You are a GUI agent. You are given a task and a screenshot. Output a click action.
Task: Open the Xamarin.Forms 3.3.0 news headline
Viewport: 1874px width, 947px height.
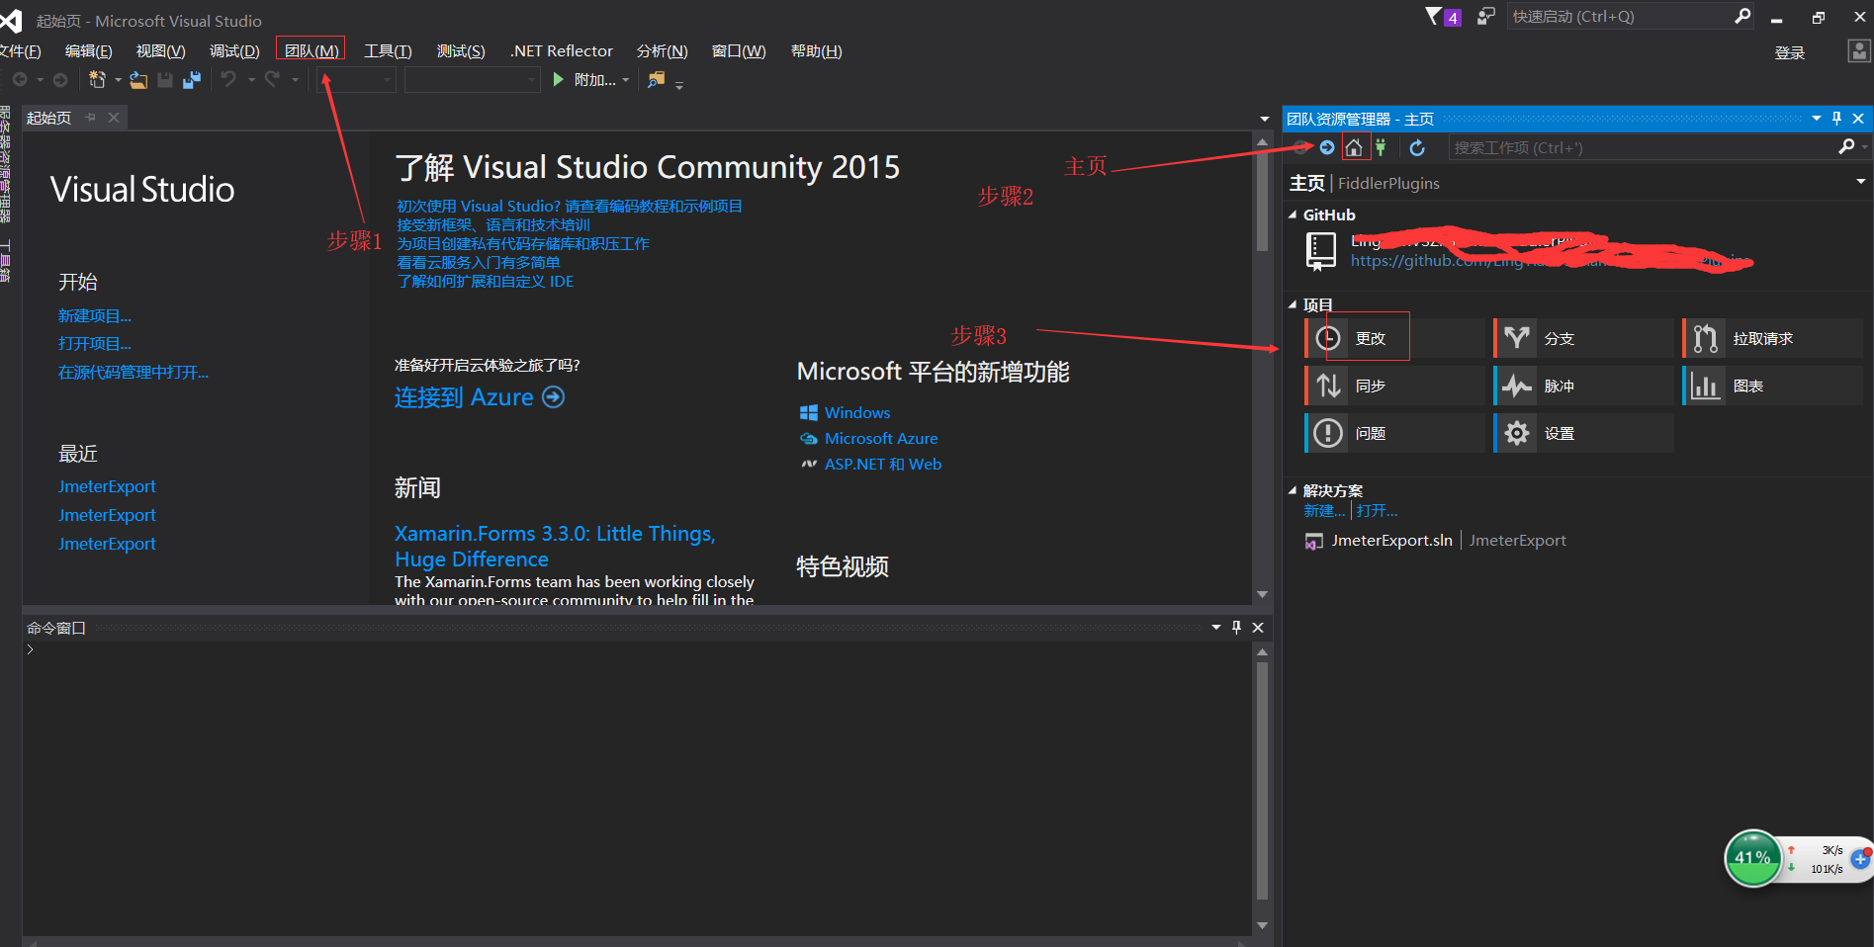(x=555, y=547)
